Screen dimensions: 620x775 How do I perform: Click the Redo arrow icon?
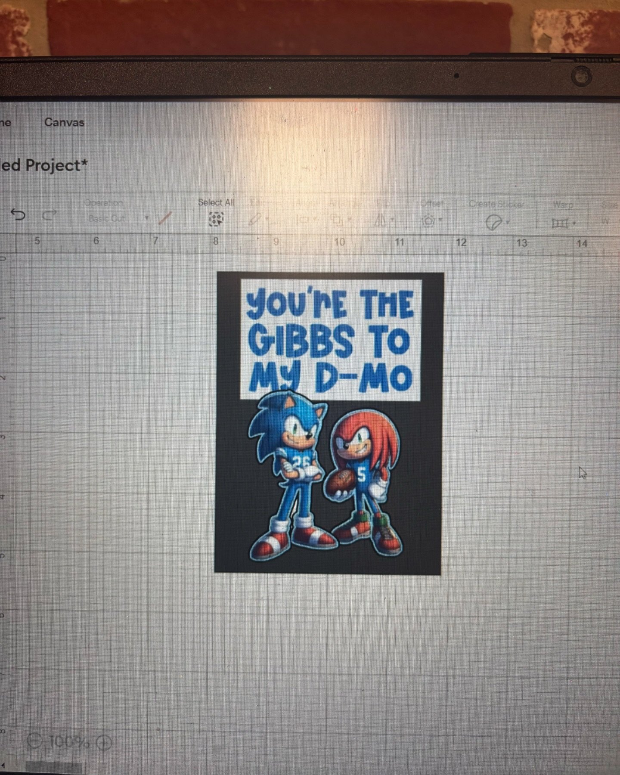[x=50, y=214]
